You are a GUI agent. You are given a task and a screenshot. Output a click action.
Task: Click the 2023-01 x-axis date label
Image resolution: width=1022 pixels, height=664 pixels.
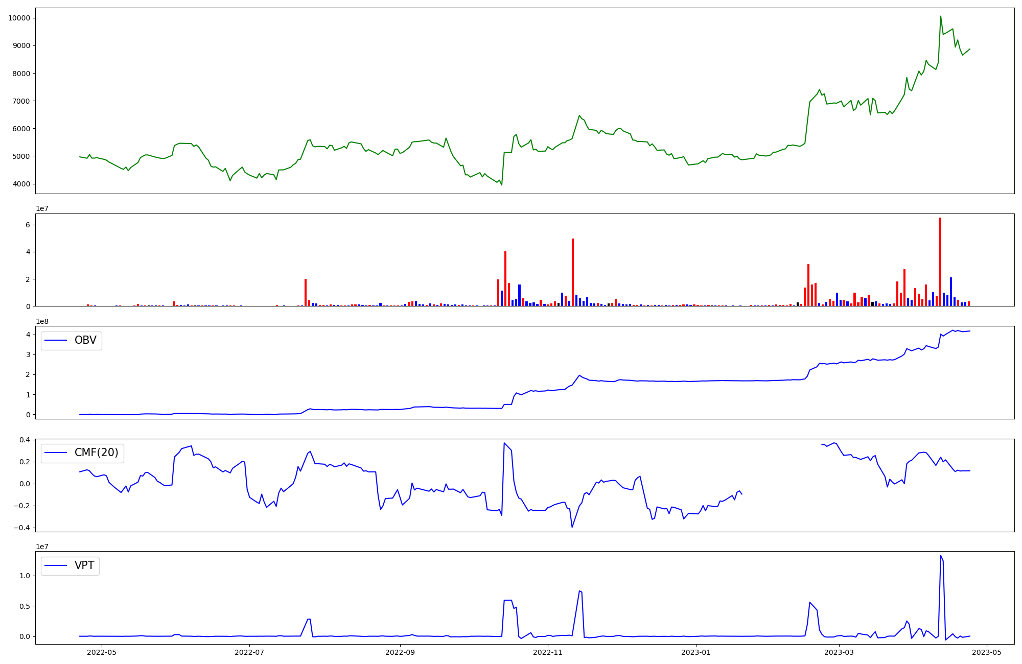696,652
